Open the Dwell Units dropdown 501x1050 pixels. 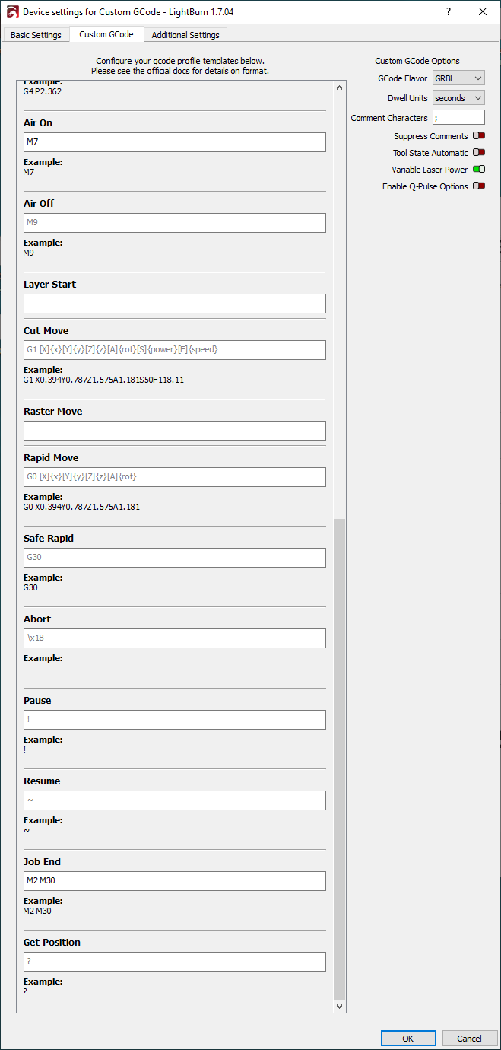coord(458,98)
